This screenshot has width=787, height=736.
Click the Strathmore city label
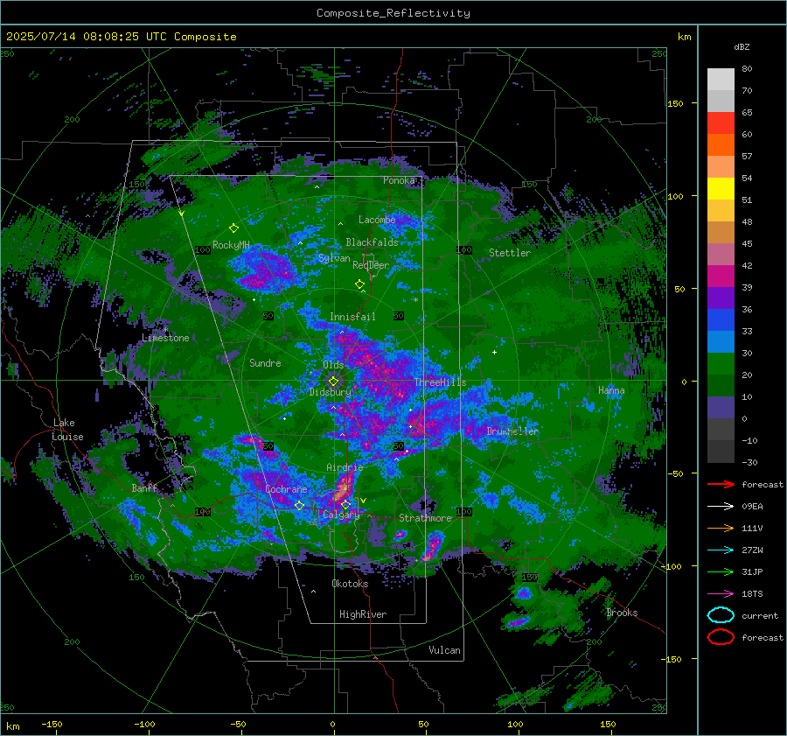425,518
